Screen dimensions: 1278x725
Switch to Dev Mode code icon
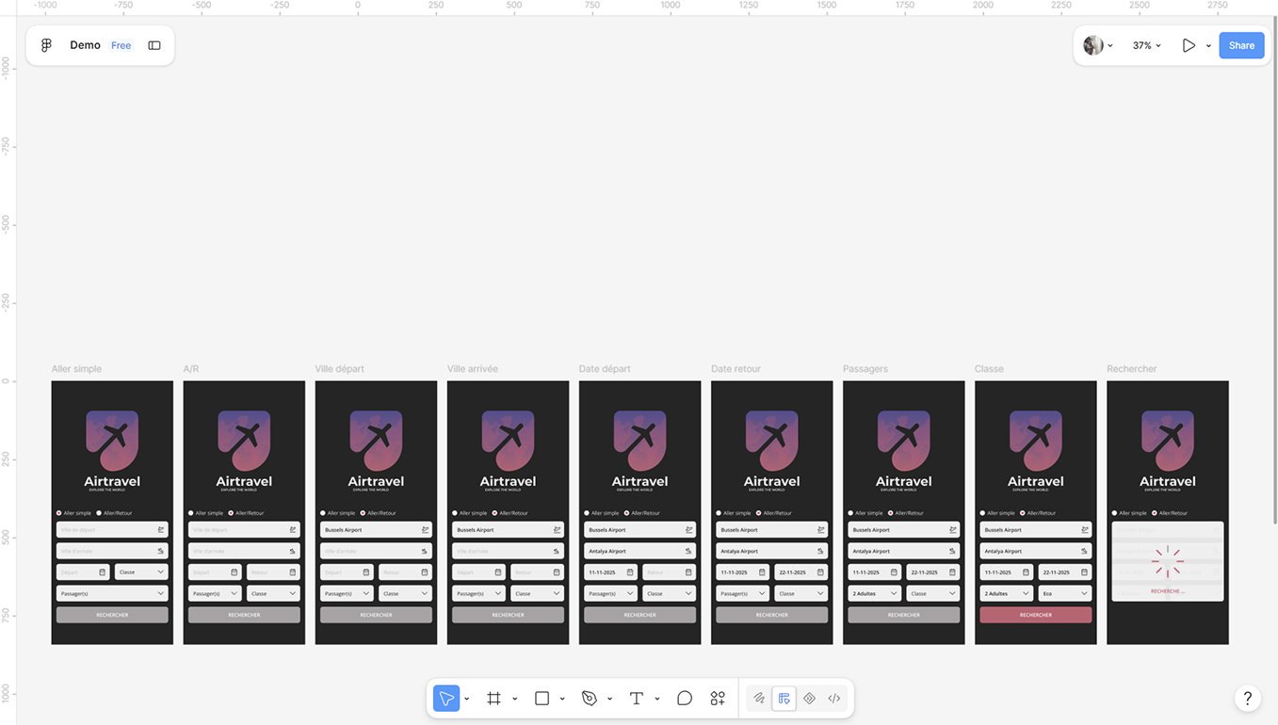tap(834, 699)
